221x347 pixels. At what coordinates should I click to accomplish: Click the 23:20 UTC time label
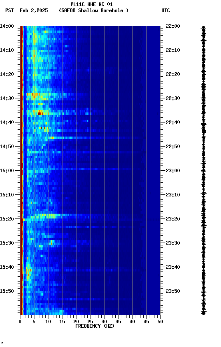(x=173, y=219)
